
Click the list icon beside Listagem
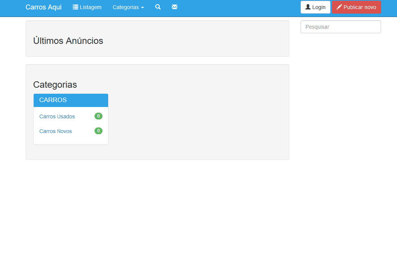[x=75, y=7]
